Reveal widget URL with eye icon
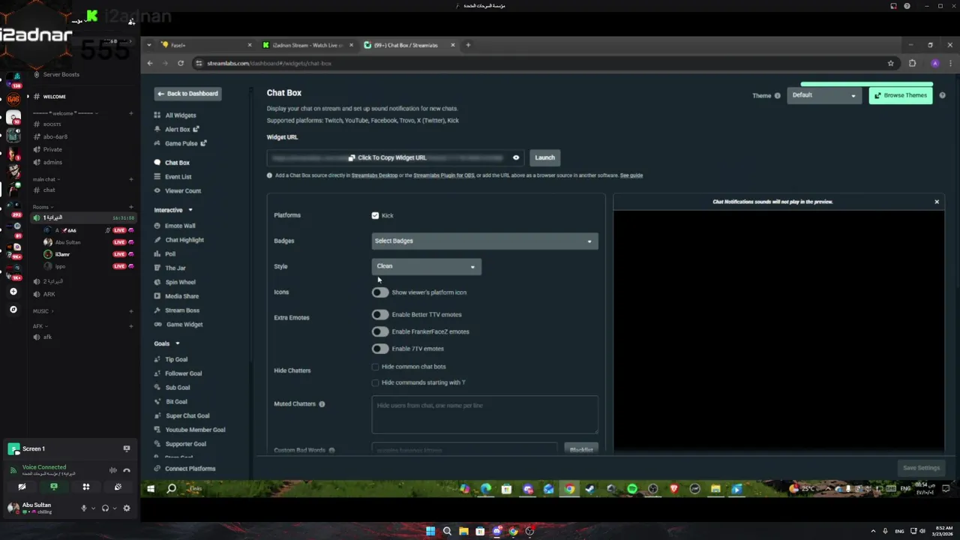960x540 pixels. (516, 157)
